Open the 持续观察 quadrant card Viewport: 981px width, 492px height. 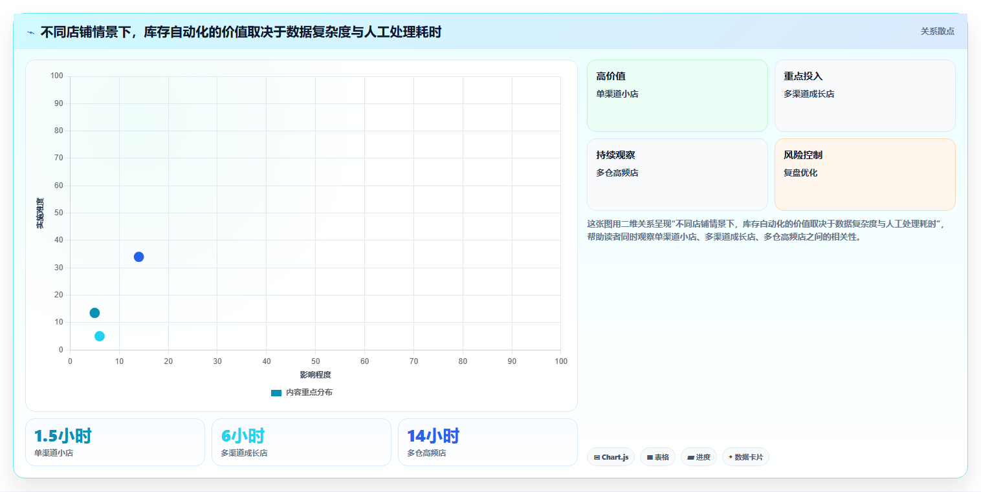point(677,175)
